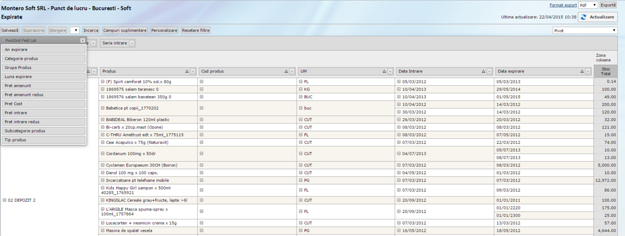The image size is (625, 236).
Task: Collapse the 02 DEPOZIT 2 row group
Action: [5, 200]
